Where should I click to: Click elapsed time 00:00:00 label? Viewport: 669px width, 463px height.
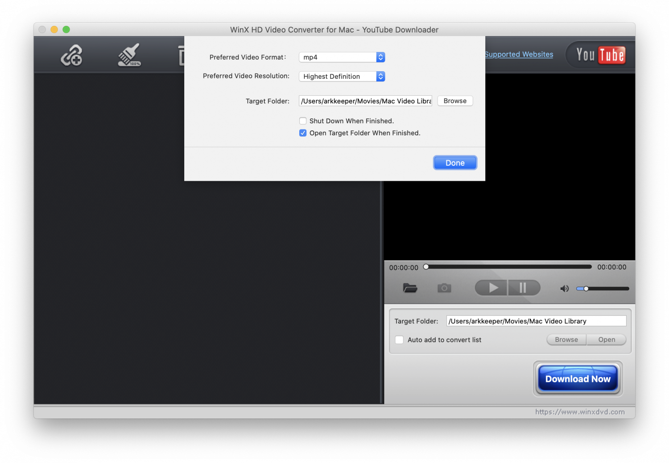(x=404, y=268)
